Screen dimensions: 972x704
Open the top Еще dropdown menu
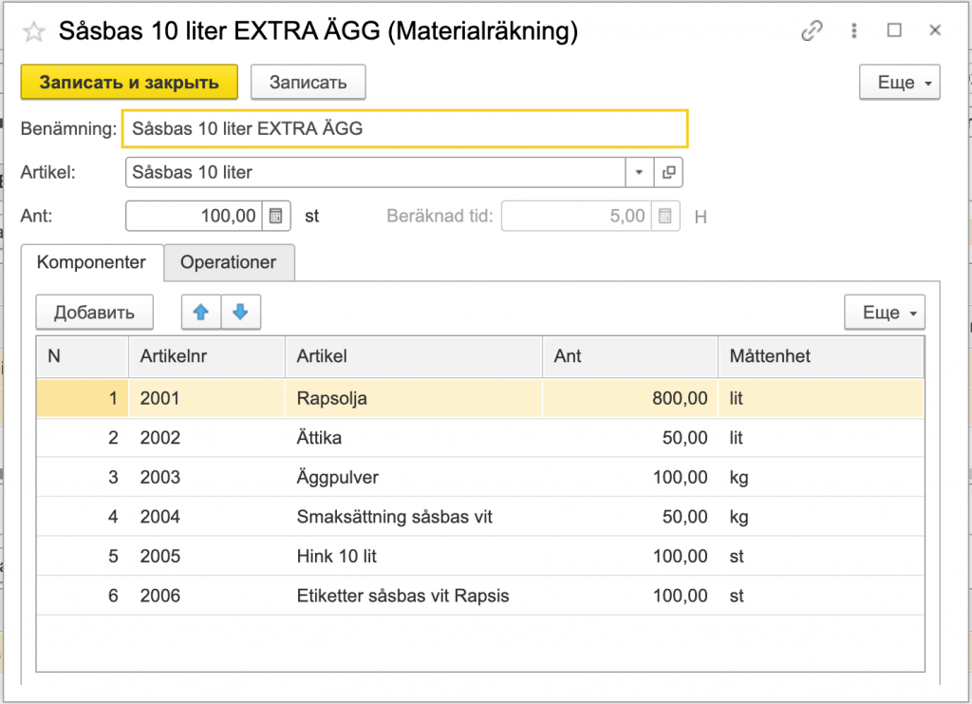(x=899, y=83)
